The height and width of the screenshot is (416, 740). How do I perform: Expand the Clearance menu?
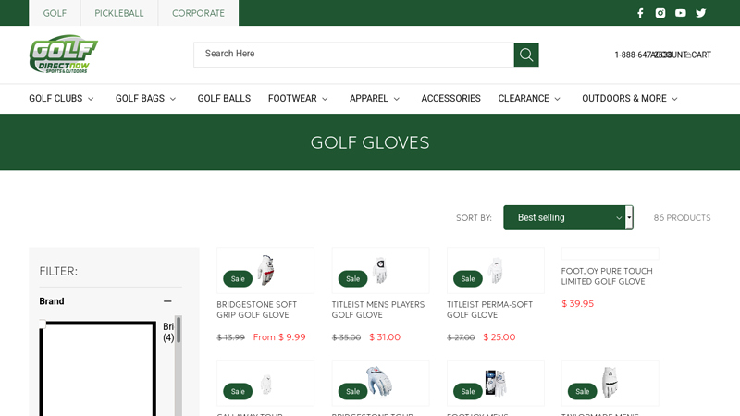point(529,99)
